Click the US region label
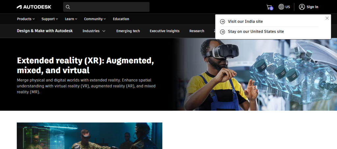 coord(288,7)
